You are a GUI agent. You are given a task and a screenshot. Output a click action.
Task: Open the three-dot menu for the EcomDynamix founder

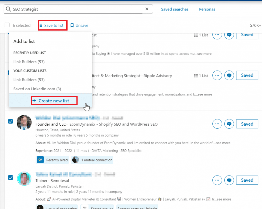click(217, 124)
